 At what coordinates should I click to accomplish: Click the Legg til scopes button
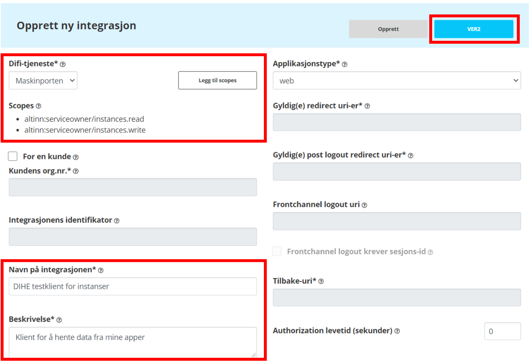[217, 80]
